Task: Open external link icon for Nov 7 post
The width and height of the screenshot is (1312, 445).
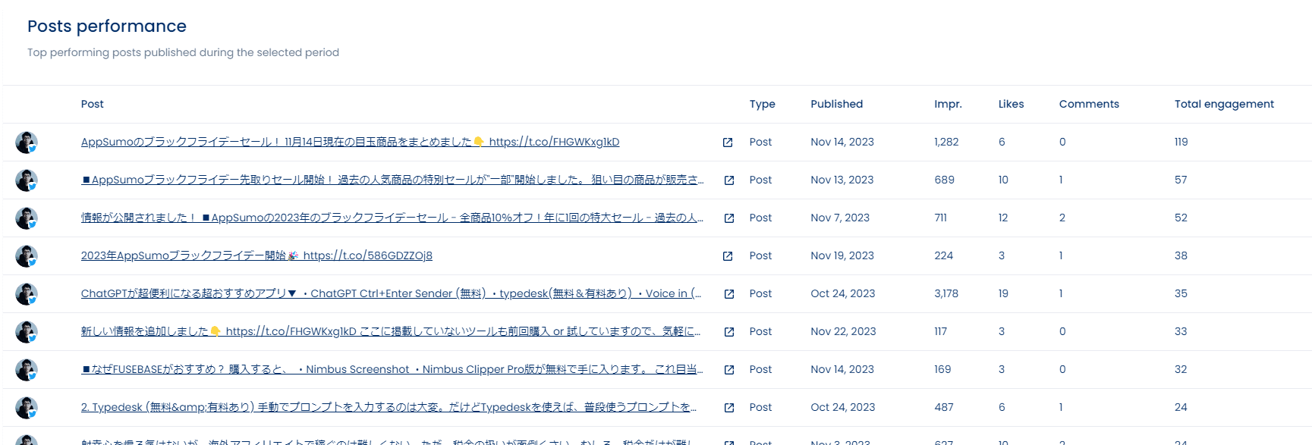Action: click(x=729, y=218)
